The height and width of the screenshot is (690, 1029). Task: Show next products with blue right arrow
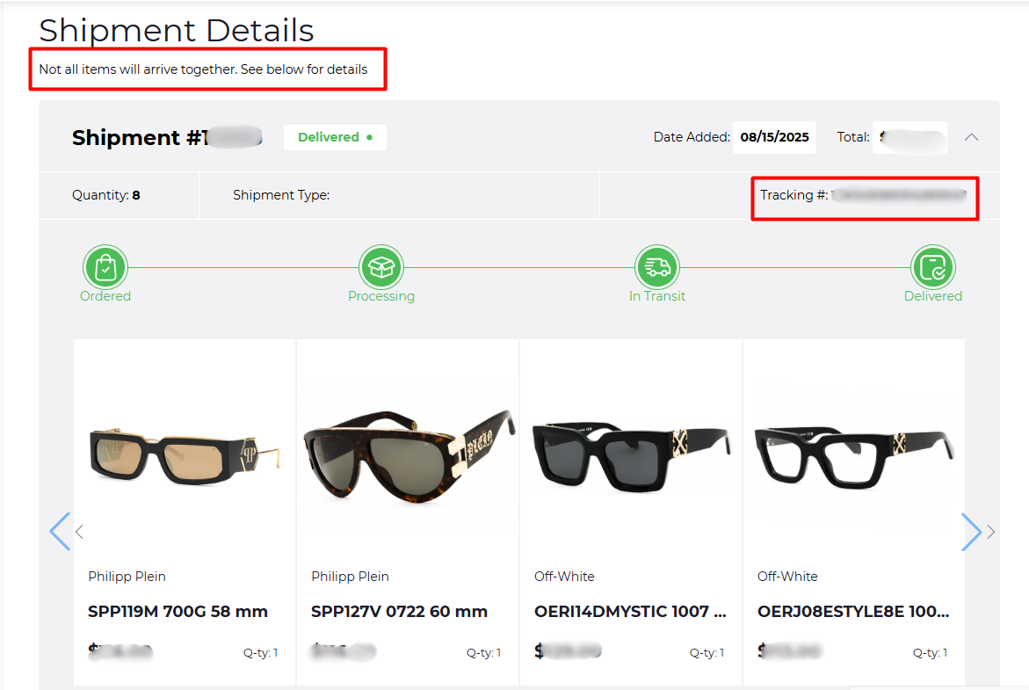(971, 531)
